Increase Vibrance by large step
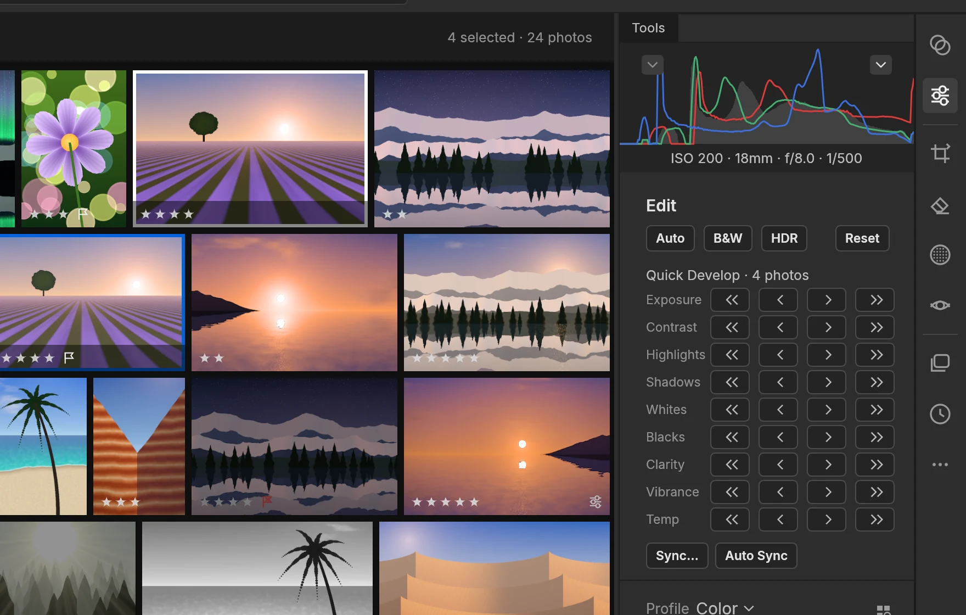The width and height of the screenshot is (966, 615). pyautogui.click(x=875, y=492)
